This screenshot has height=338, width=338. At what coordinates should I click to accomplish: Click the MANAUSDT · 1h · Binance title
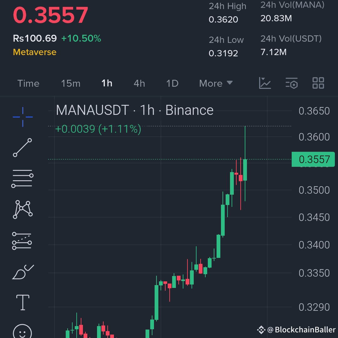135,110
